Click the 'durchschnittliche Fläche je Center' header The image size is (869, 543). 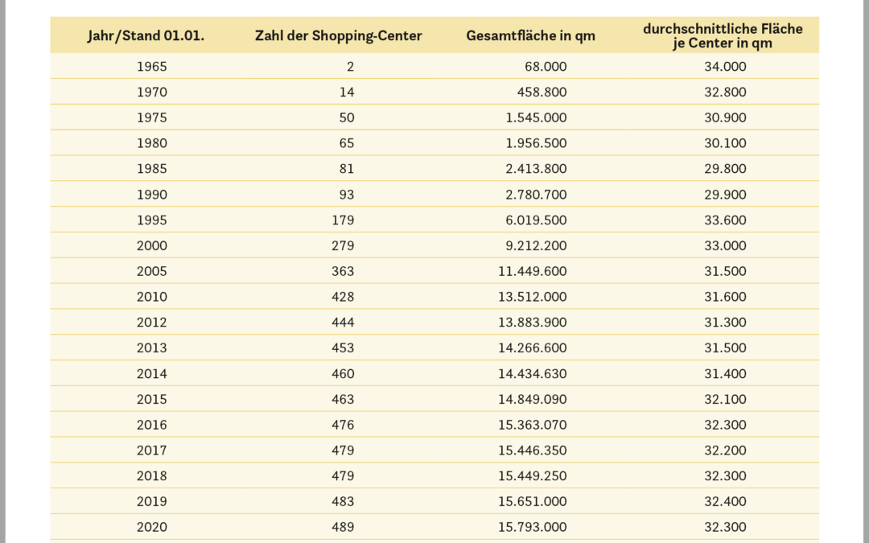[723, 35]
